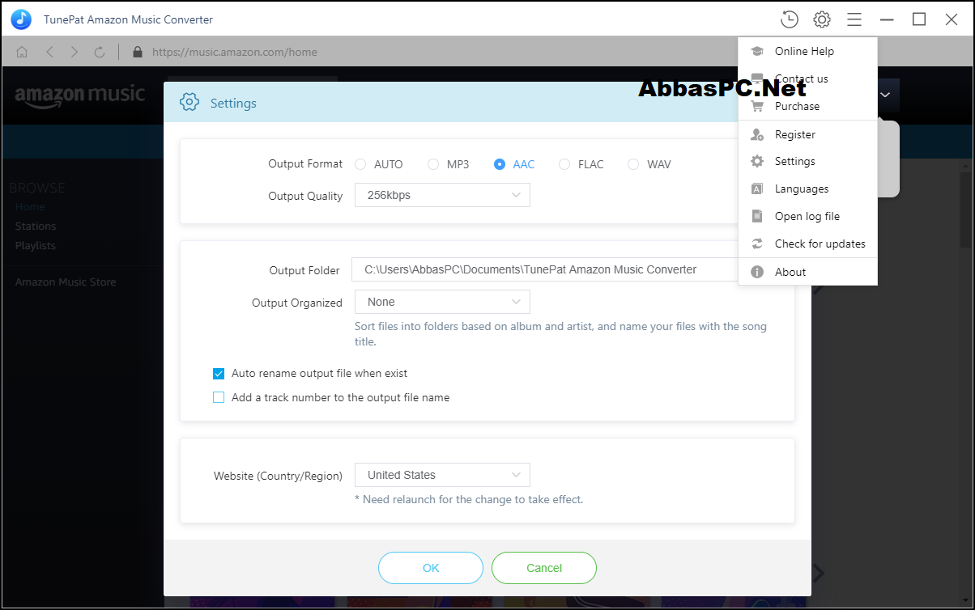The height and width of the screenshot is (610, 975).
Task: Open the conversion history clock icon
Action: click(789, 19)
